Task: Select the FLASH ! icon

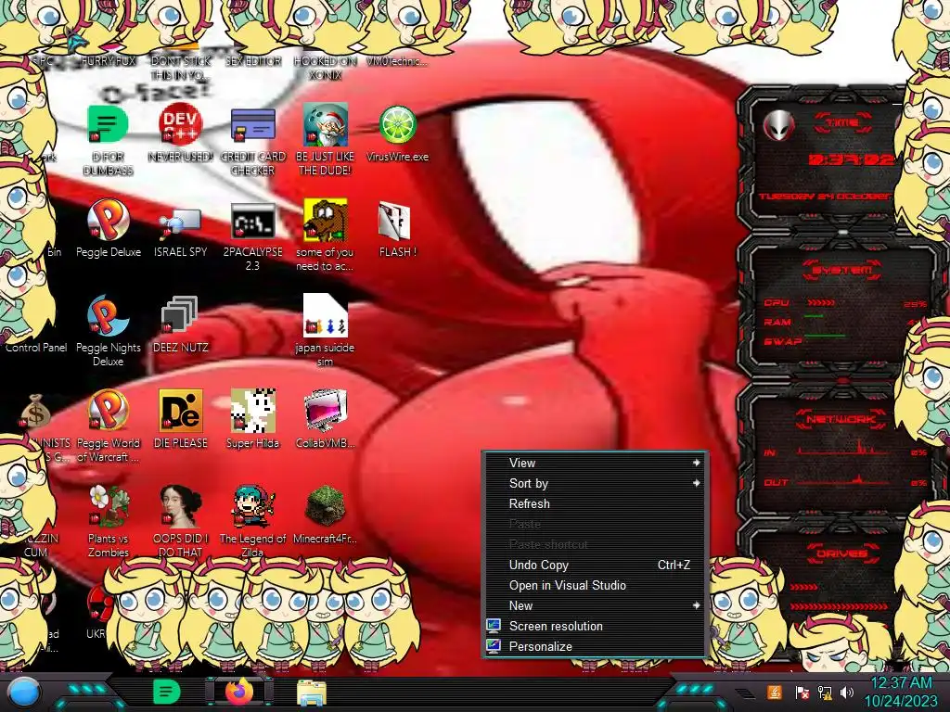Action: click(395, 221)
